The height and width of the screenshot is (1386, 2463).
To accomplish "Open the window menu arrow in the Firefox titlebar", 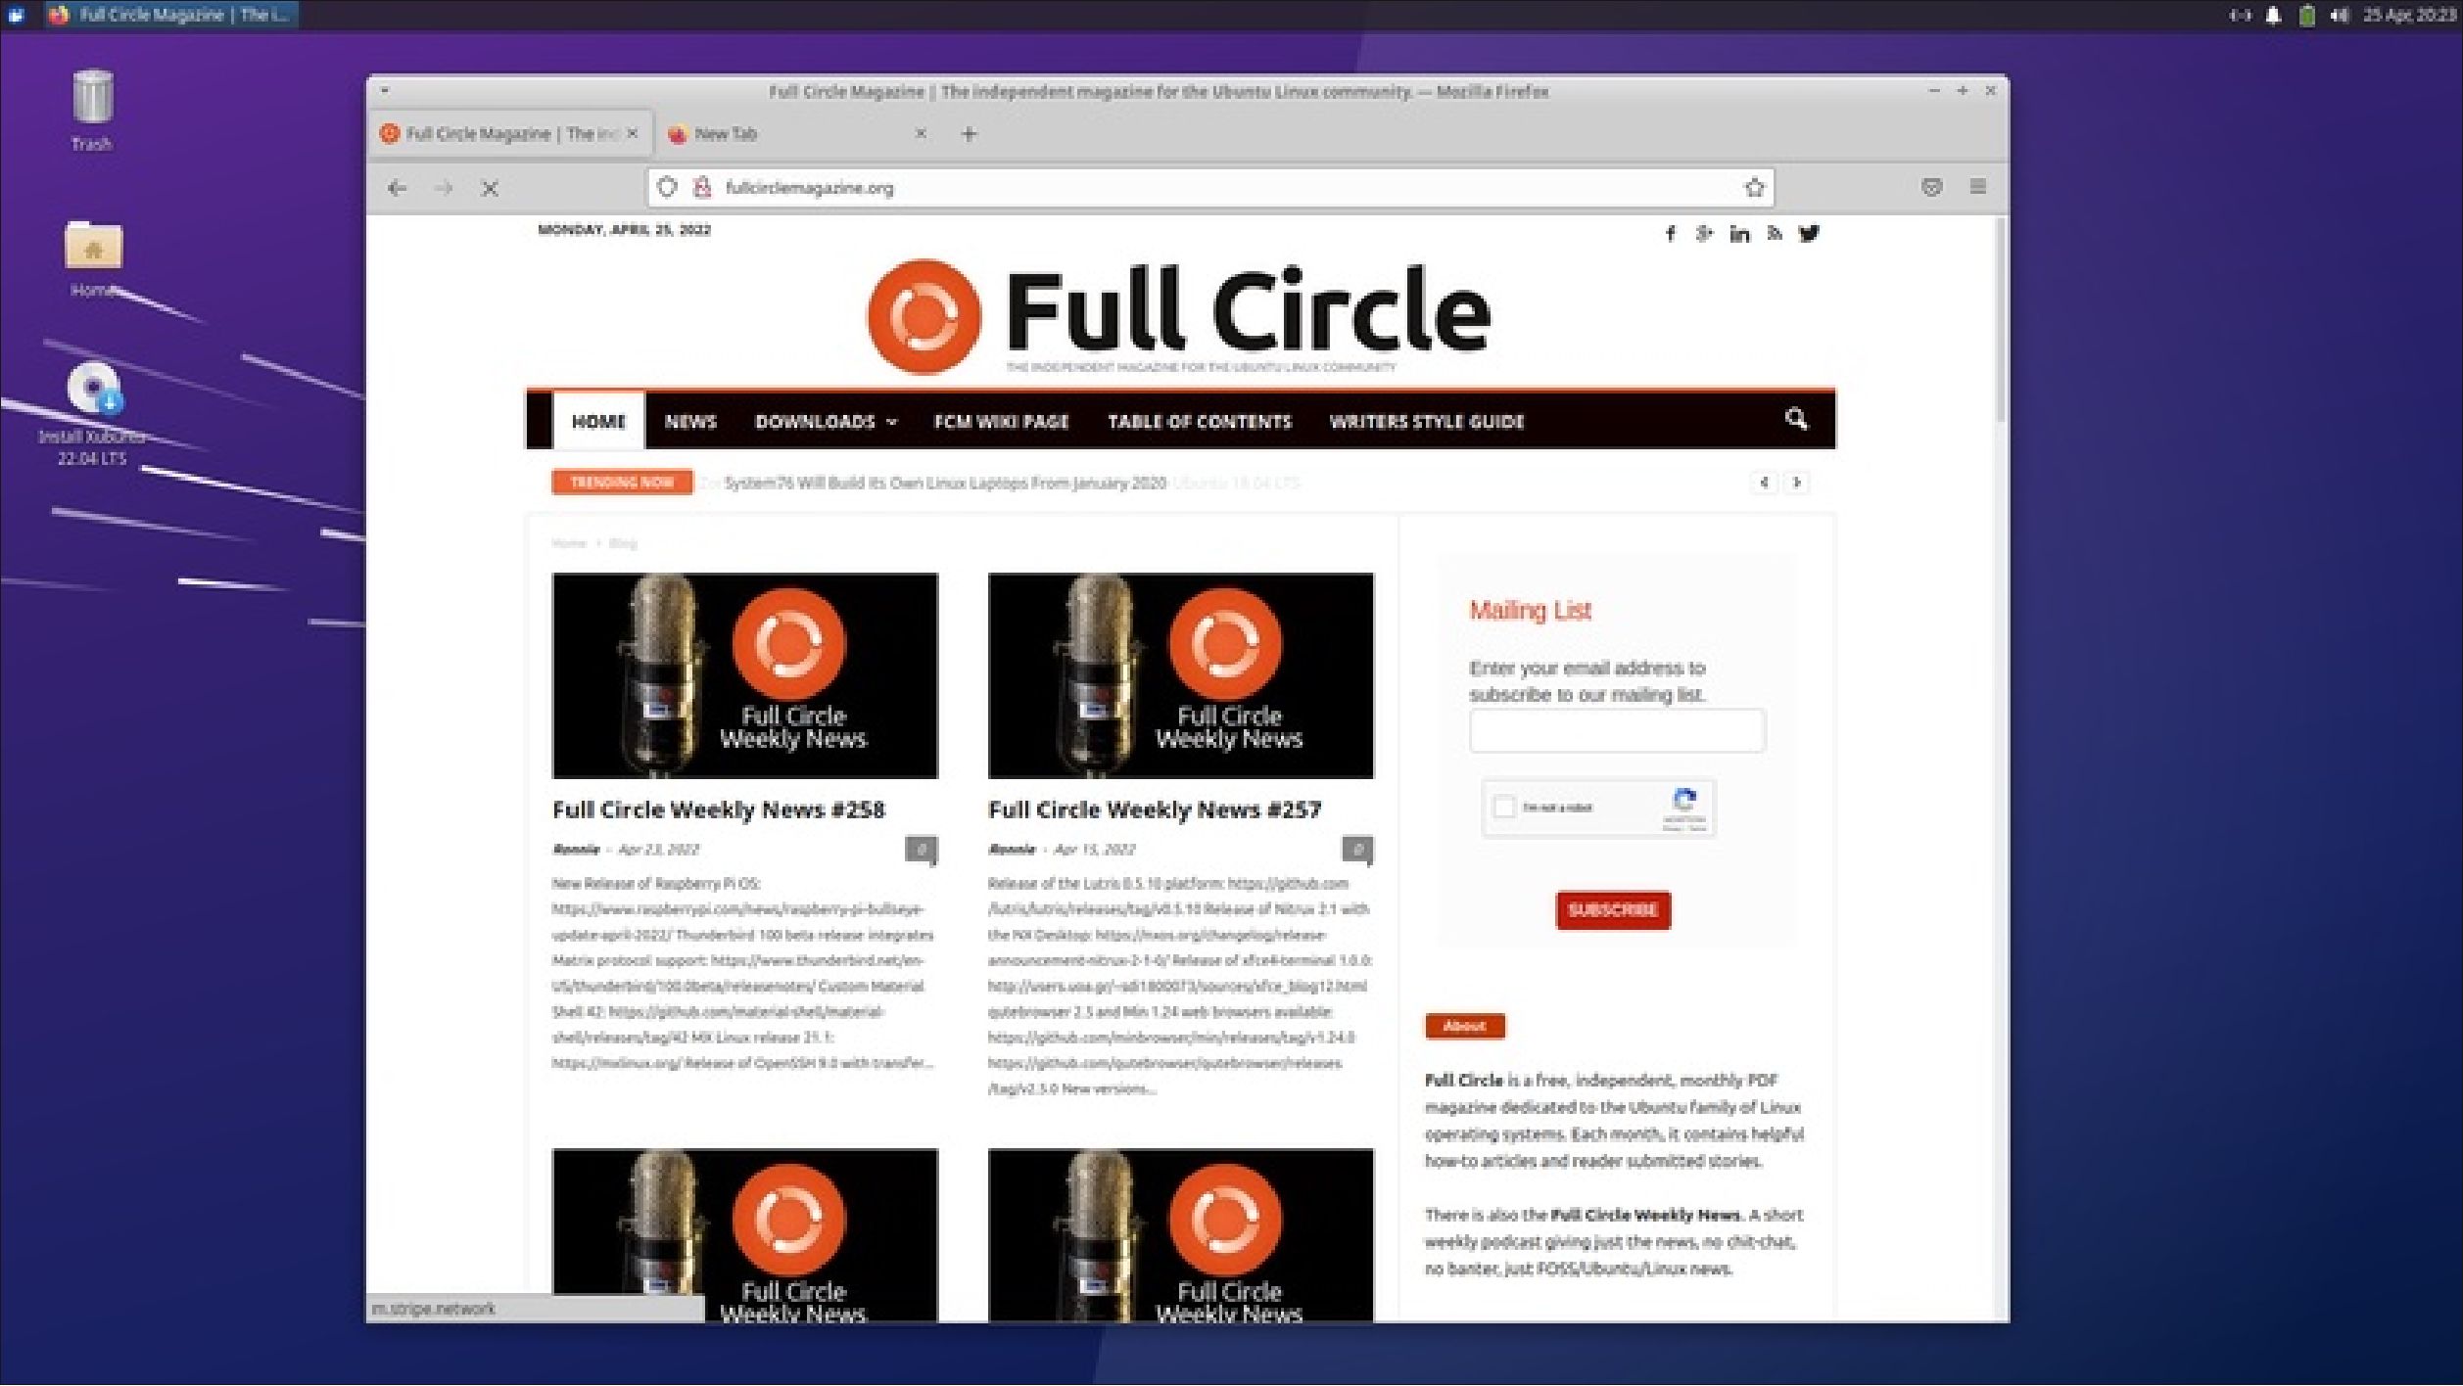I will tap(385, 91).
